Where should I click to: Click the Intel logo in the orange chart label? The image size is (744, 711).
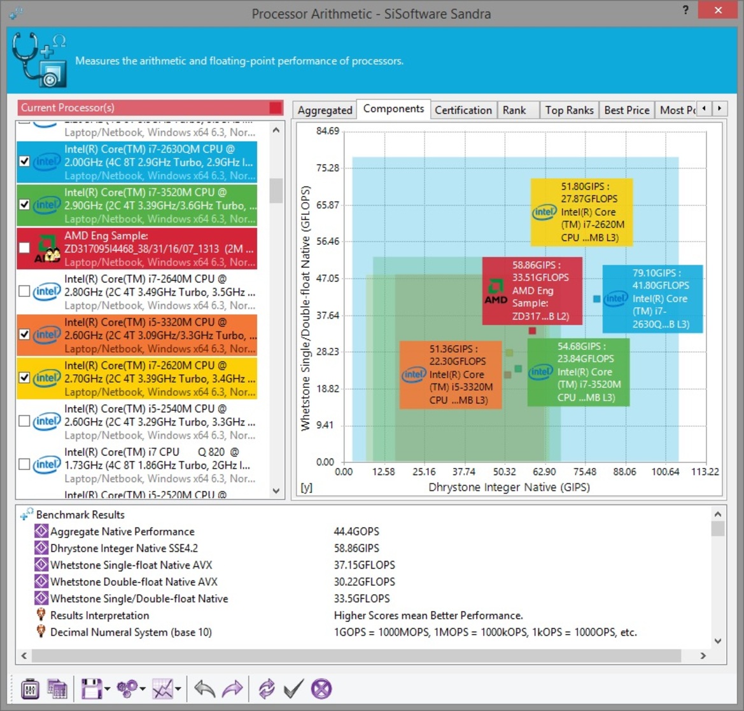tap(414, 375)
